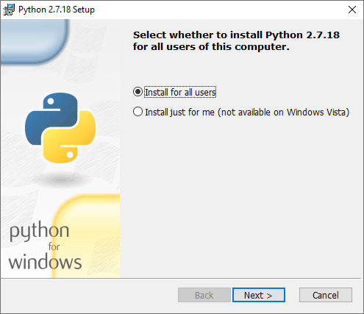Image resolution: width=364 pixels, height=314 pixels.
Task: Click the shadow beneath the Python logo
Action: click(61, 180)
